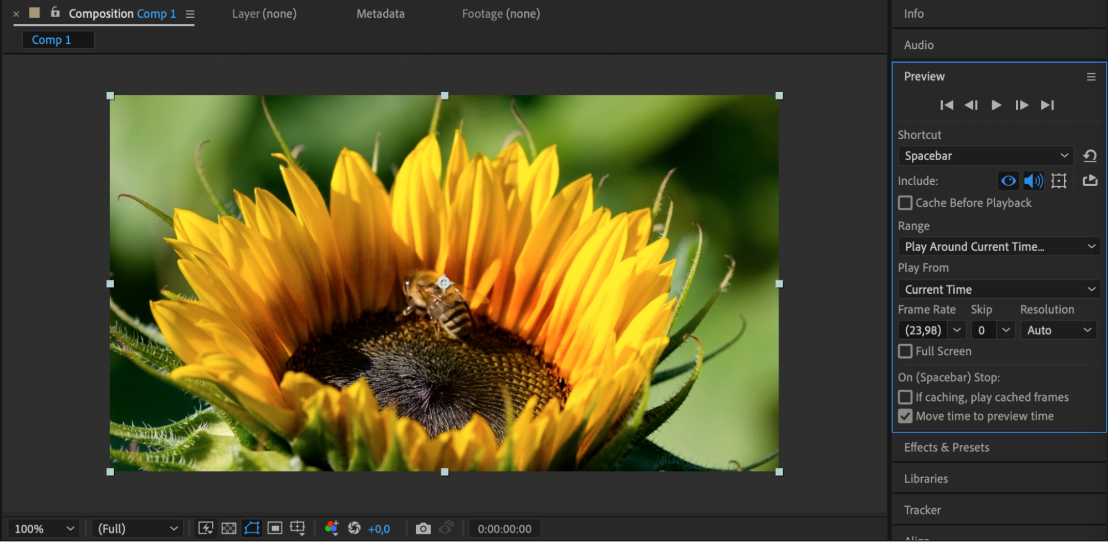Enable the Full Screen checkbox
The image size is (1108, 542).
coord(905,351)
